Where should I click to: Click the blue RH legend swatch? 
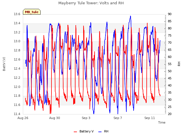(100, 132)
